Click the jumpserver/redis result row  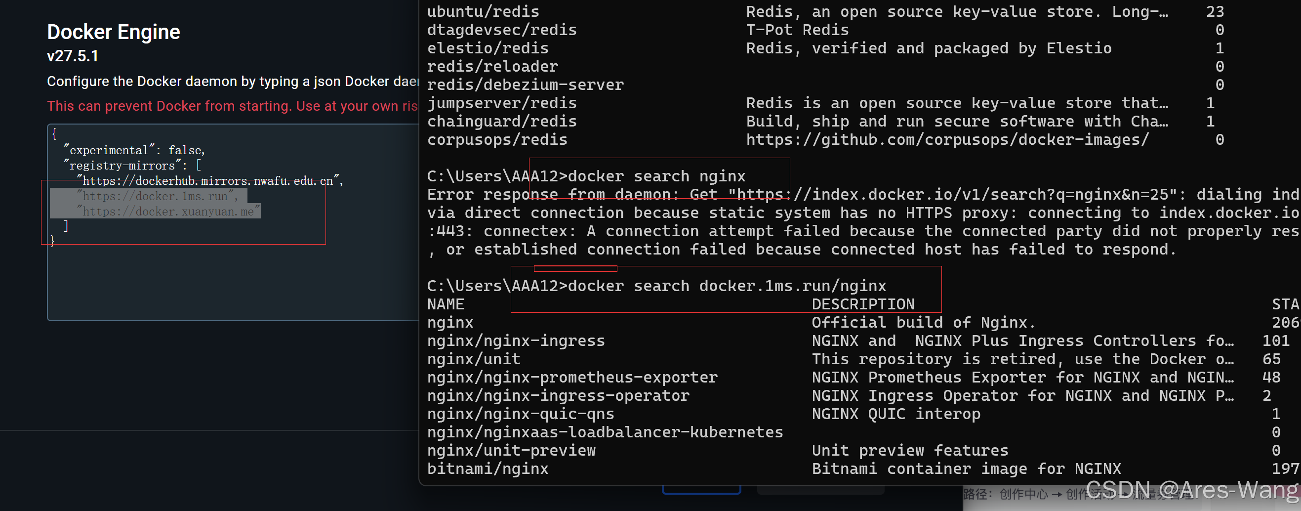point(502,103)
